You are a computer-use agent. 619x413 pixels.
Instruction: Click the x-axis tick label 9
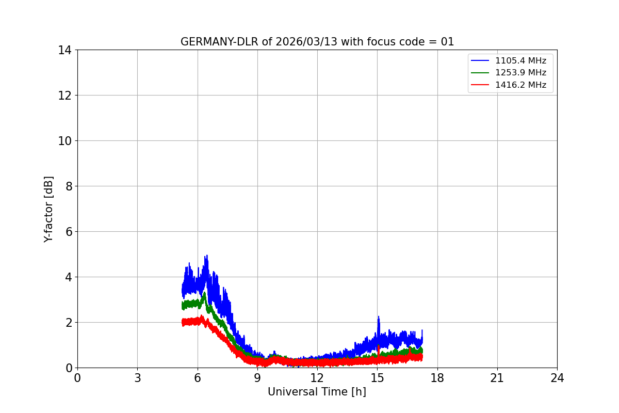point(257,378)
